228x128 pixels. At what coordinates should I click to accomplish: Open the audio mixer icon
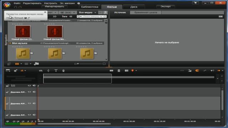coord(41,70)
